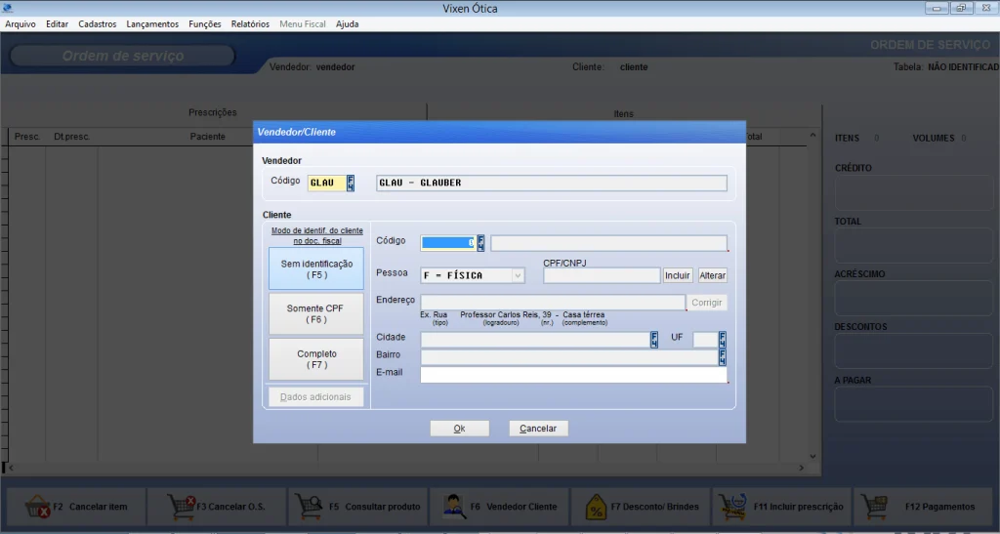The image size is (1000, 534).
Task: Click the E-mail input field
Action: point(573,375)
